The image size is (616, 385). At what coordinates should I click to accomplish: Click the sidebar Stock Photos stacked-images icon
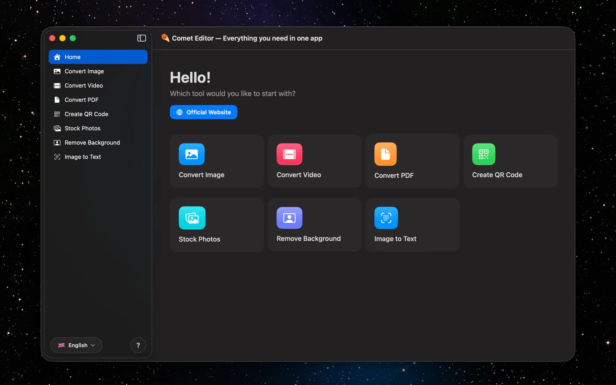[57, 128]
